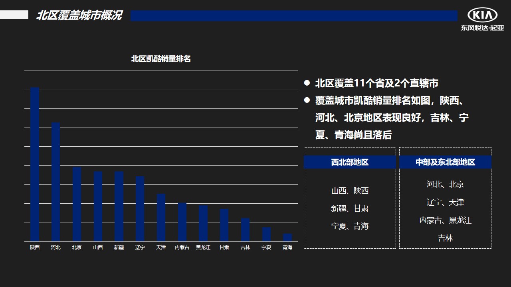511x287 pixels.
Task: Click the 天津 axis label
Action: click(x=161, y=248)
